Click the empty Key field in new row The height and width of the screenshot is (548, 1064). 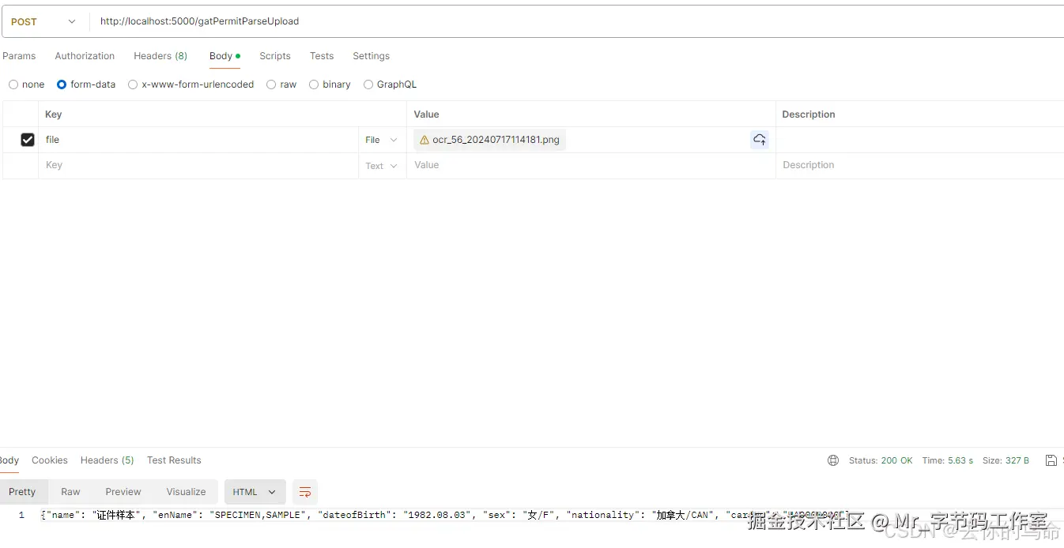pos(198,166)
